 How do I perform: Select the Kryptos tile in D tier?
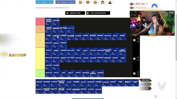pos(49,73)
